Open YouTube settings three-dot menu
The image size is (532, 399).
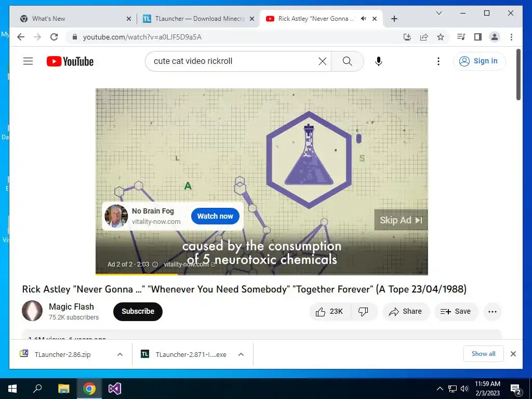pos(438,61)
